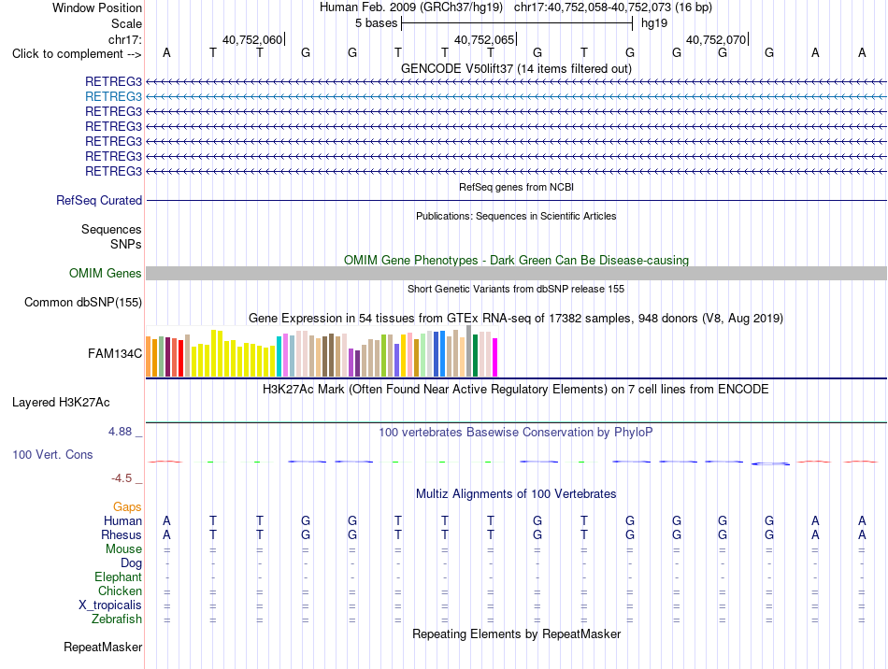Click the orange Gaps label

tap(127, 506)
